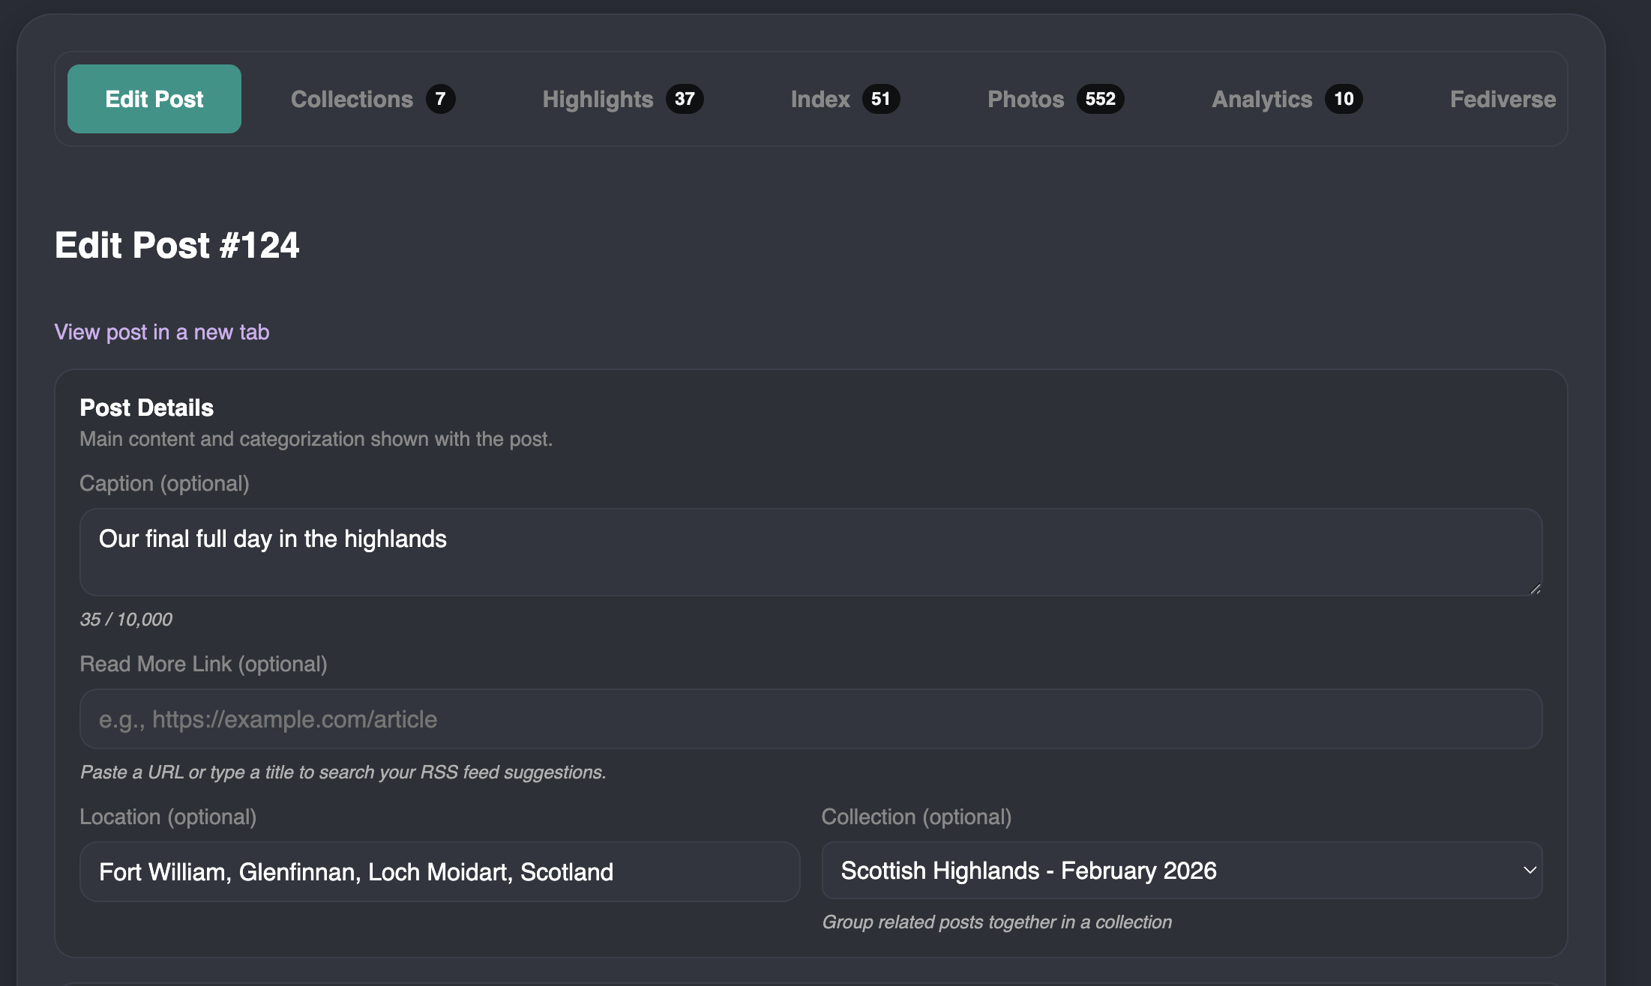This screenshot has height=986, width=1651.
Task: Click the Location input with Fort William
Action: (x=439, y=871)
